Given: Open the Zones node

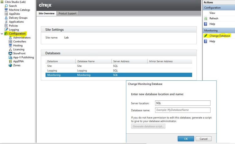Looking at the screenshot, I should 17,65.
